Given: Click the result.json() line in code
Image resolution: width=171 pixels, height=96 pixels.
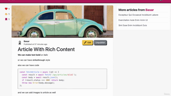Looking at the screenshot, I should point(40,78).
